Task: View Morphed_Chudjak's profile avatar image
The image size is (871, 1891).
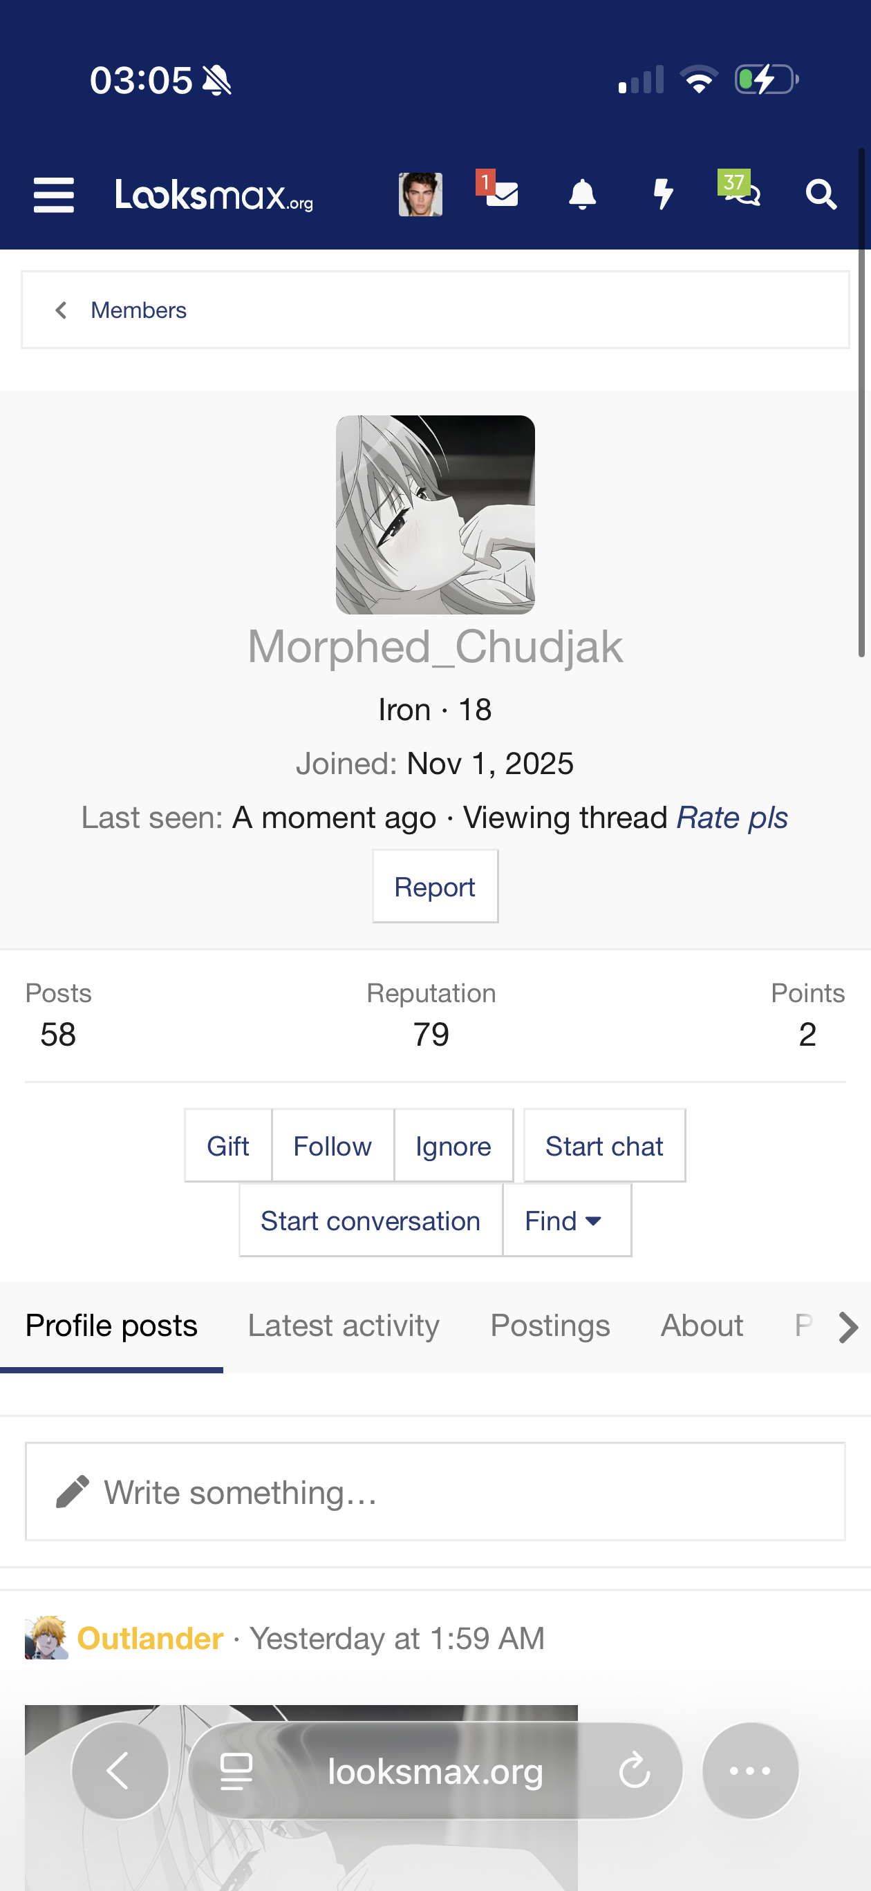Action: point(435,515)
